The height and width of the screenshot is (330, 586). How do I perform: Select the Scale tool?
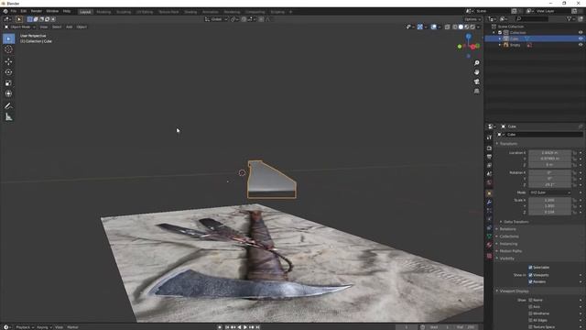tap(8, 83)
